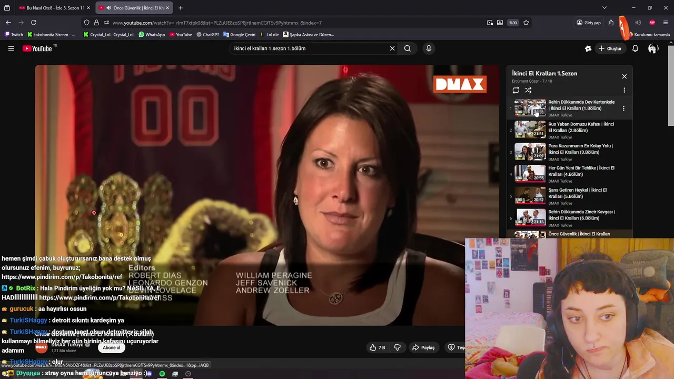The width and height of the screenshot is (674, 379).
Task: Open a new browser tab
Action: (x=181, y=8)
